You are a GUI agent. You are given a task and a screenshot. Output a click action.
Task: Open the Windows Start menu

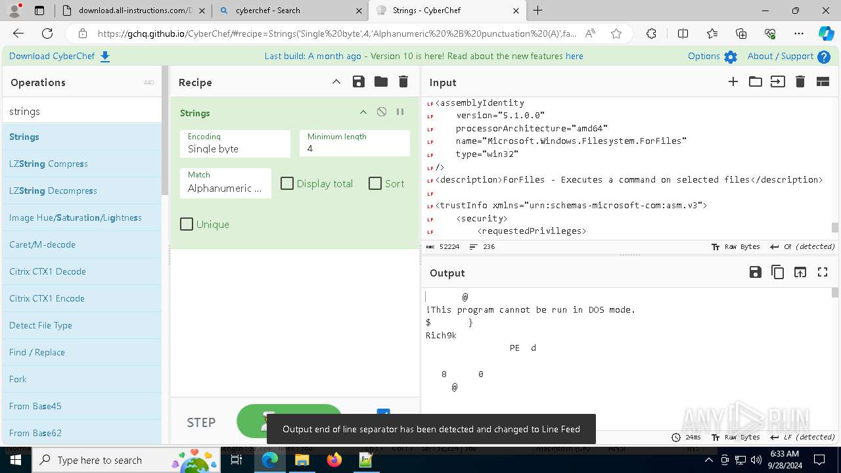click(16, 460)
